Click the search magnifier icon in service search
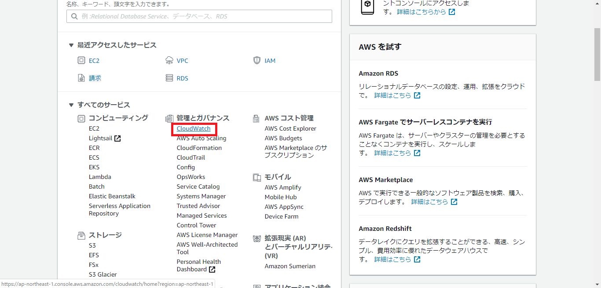The image size is (601, 288). [x=74, y=17]
